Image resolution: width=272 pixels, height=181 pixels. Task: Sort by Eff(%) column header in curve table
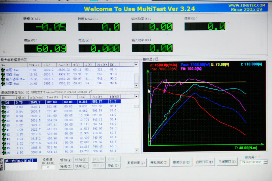pyautogui.click(x=114, y=97)
